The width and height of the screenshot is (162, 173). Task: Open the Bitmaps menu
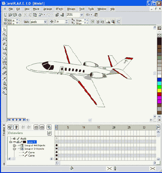pos(71,9)
